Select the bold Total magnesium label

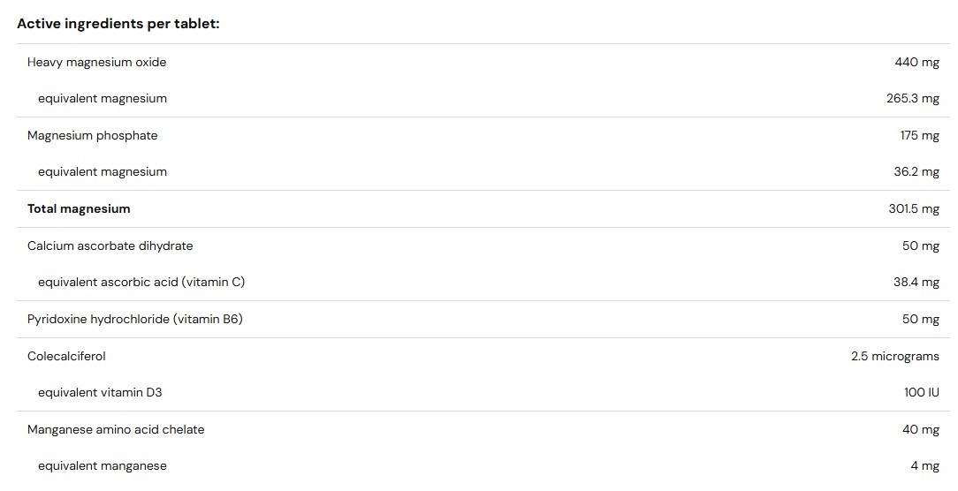point(79,209)
